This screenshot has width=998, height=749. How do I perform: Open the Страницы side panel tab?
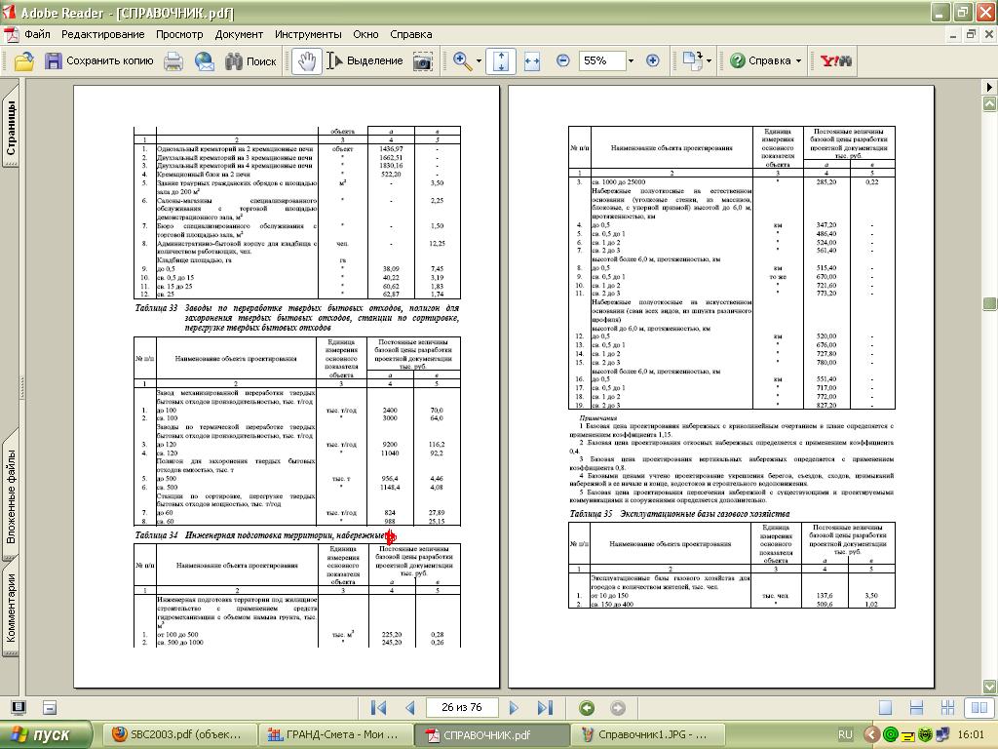pos(11,128)
